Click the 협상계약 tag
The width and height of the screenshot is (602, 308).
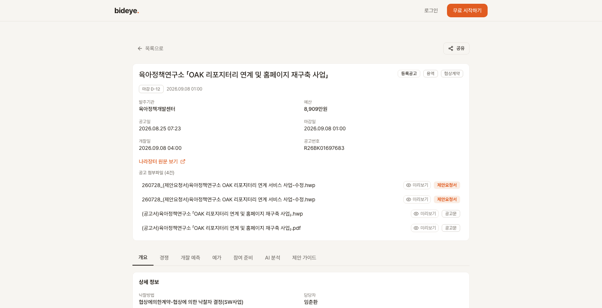452,74
